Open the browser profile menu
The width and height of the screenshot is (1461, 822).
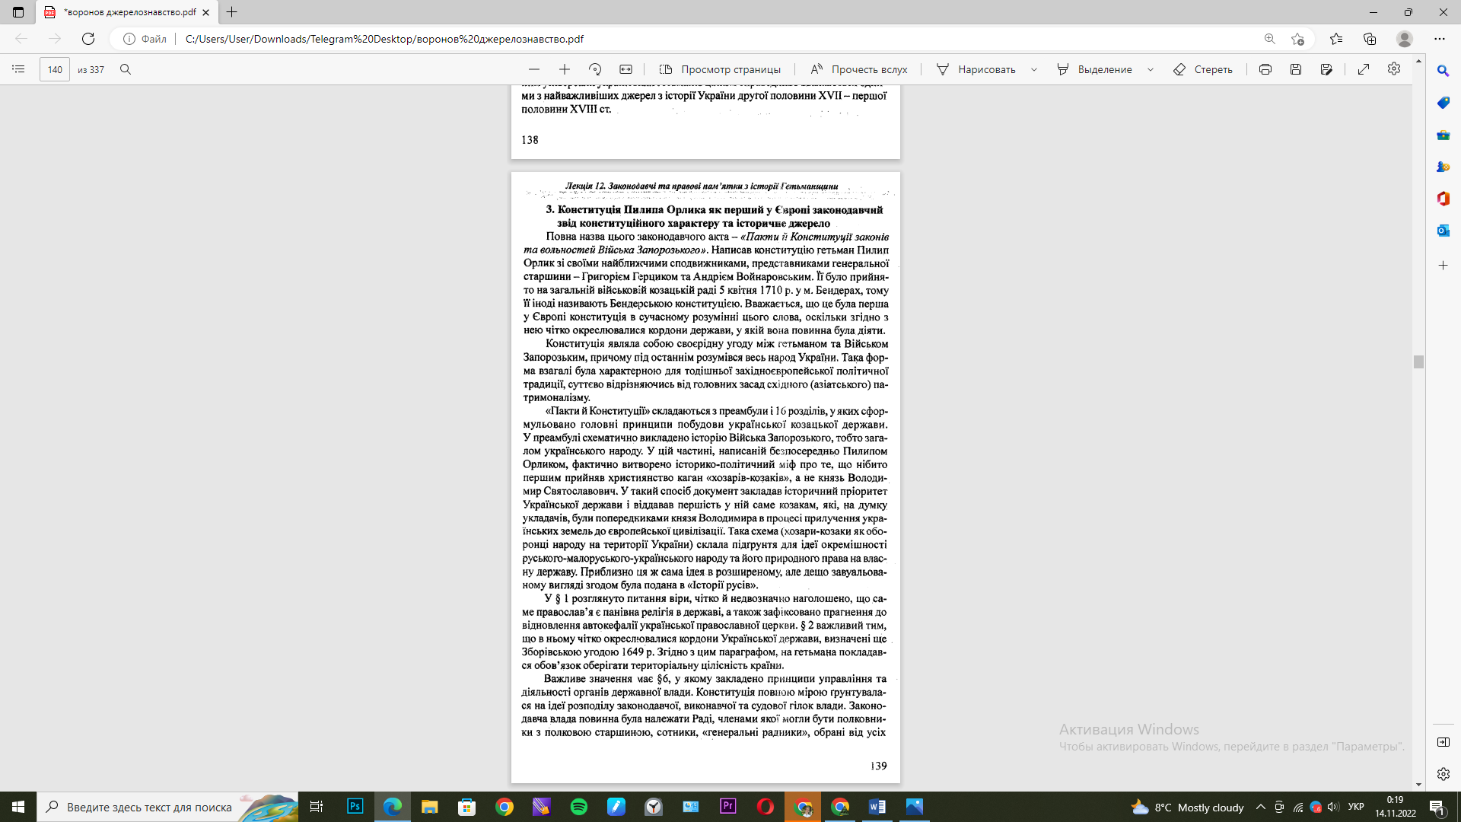point(1405,39)
